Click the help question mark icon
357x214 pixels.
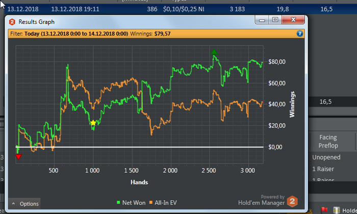(x=300, y=34)
